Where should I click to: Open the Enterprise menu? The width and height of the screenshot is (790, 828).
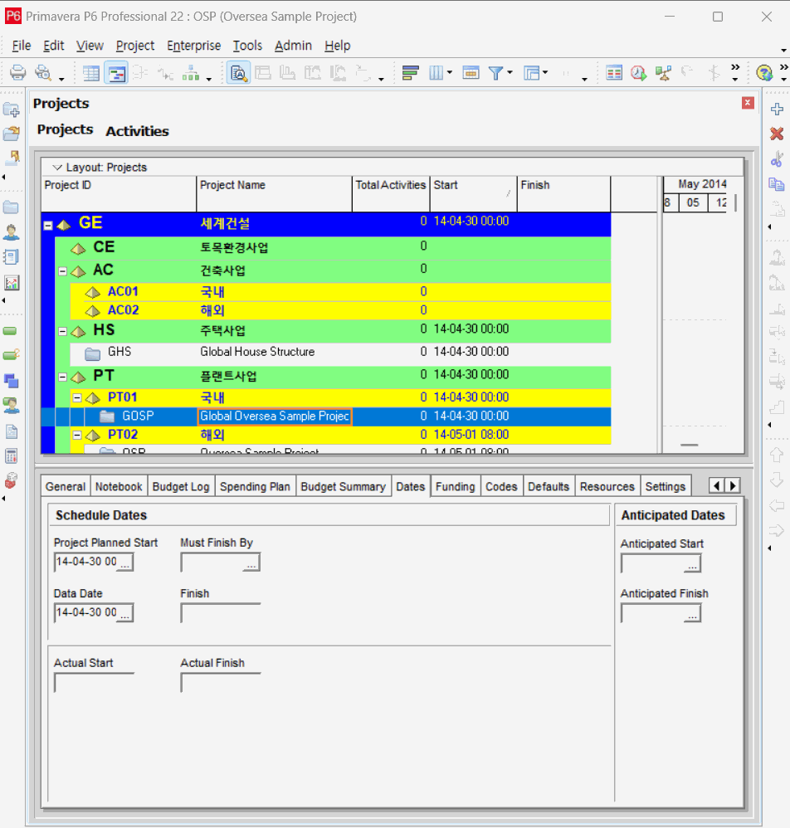coord(194,46)
